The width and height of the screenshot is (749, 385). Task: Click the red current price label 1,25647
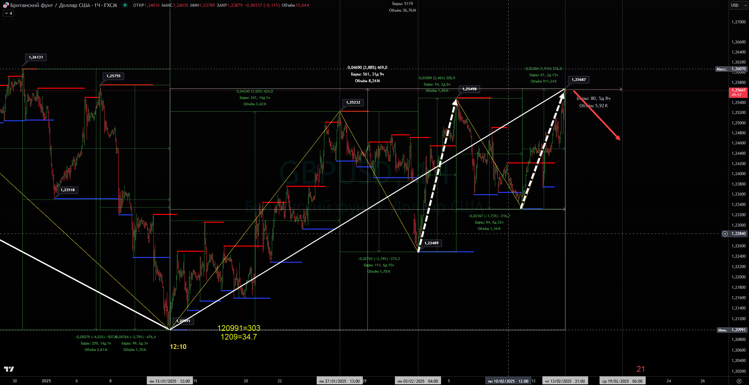click(x=738, y=92)
